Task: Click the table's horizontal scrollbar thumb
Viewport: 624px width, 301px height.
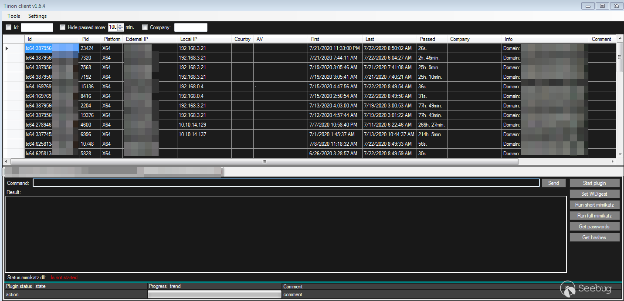Action: tap(264, 161)
